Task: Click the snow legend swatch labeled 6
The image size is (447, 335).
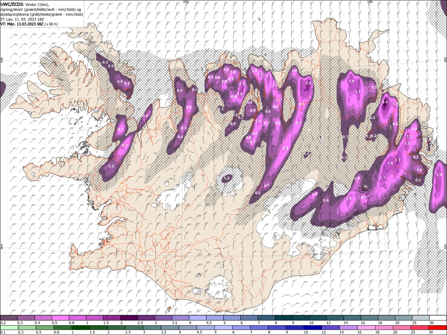Action: (249, 318)
